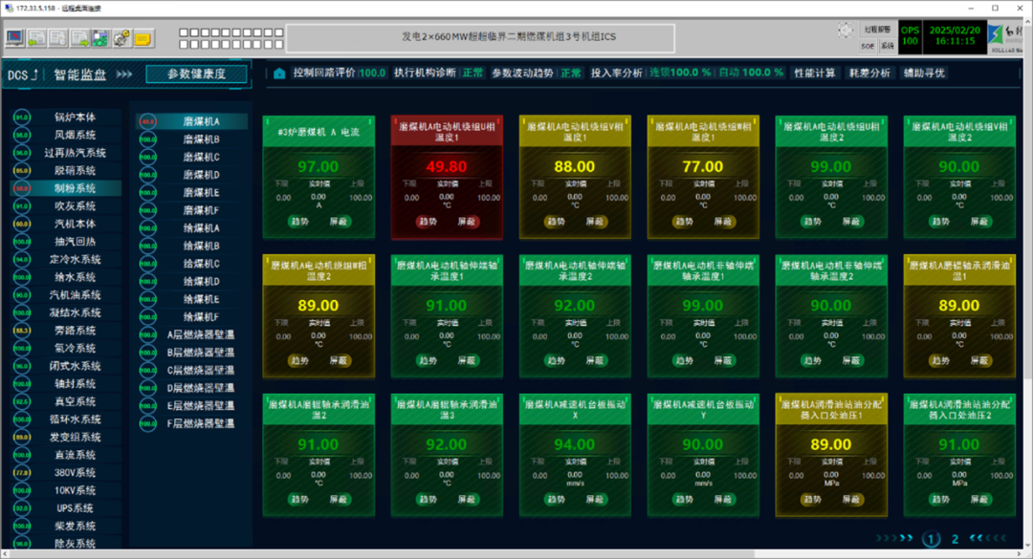
Task: Select 锅炉本体 in the system list
Action: [x=75, y=118]
